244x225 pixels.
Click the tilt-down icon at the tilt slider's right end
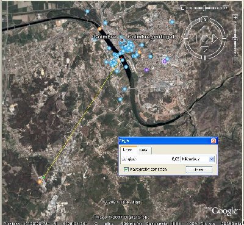point(226,8)
